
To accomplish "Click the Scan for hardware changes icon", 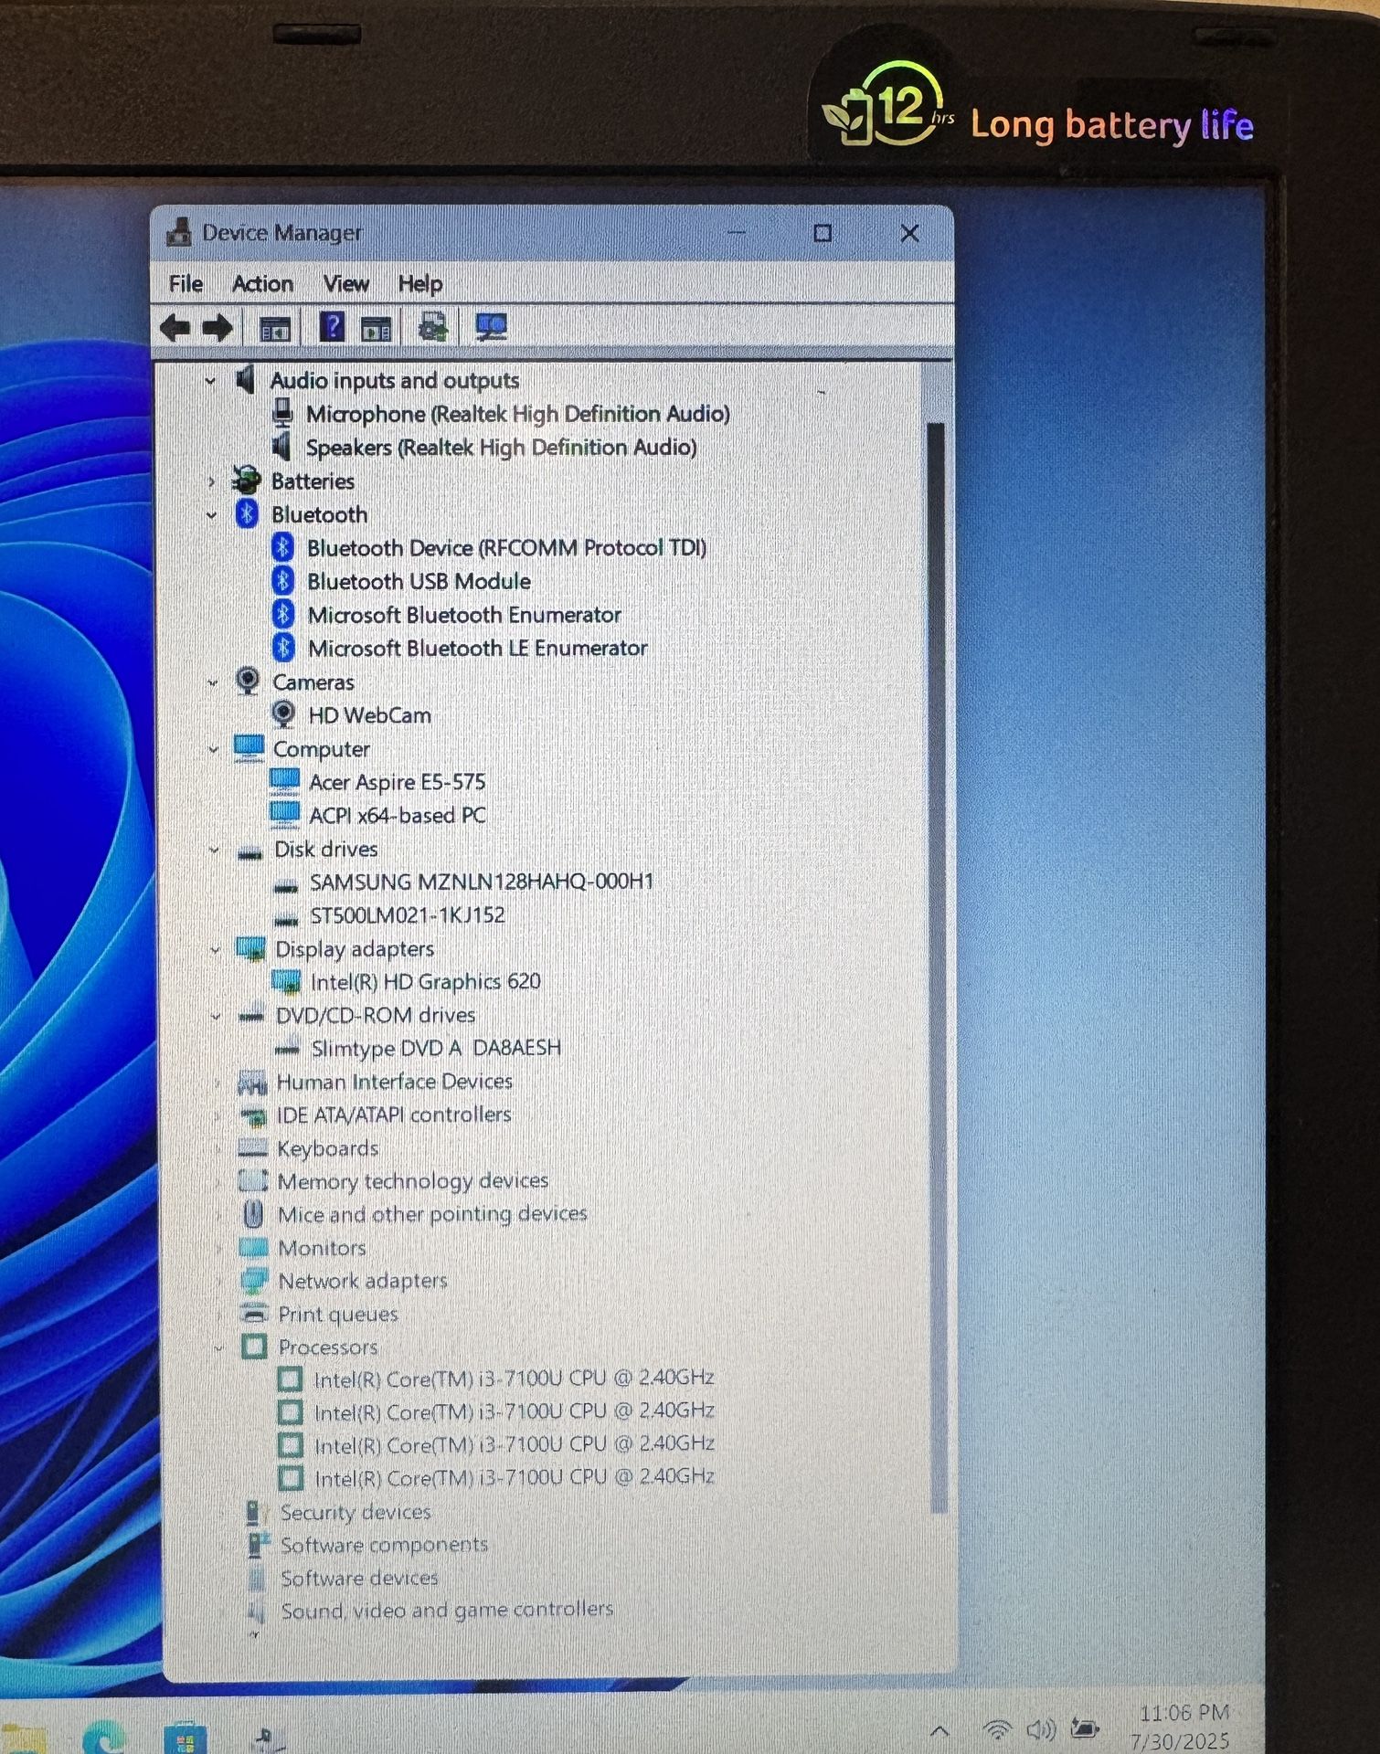I will point(491,326).
